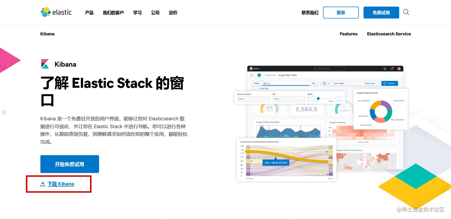Click the Refresh button in the dashboard preview
Image resolution: width=451 pixels, height=219 pixels.
(390, 83)
